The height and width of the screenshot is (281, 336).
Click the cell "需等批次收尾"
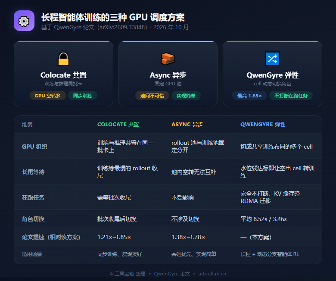coord(114,197)
